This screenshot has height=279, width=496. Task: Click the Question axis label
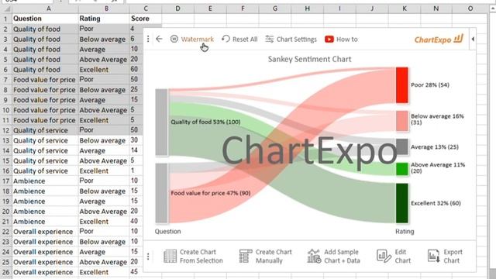167,231
